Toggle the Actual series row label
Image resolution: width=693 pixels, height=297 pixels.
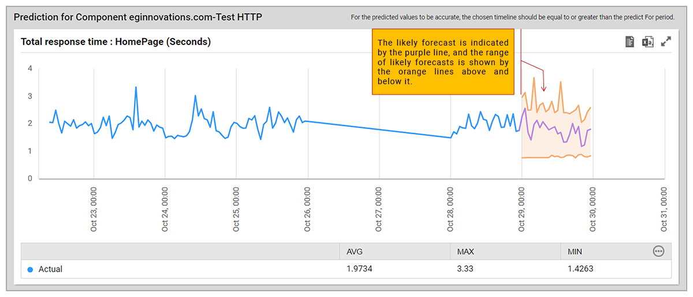[x=50, y=269]
